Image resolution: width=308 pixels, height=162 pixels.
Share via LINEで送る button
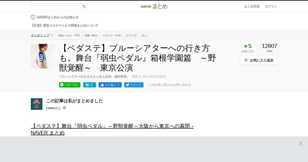pyautogui.click(x=70, y=85)
